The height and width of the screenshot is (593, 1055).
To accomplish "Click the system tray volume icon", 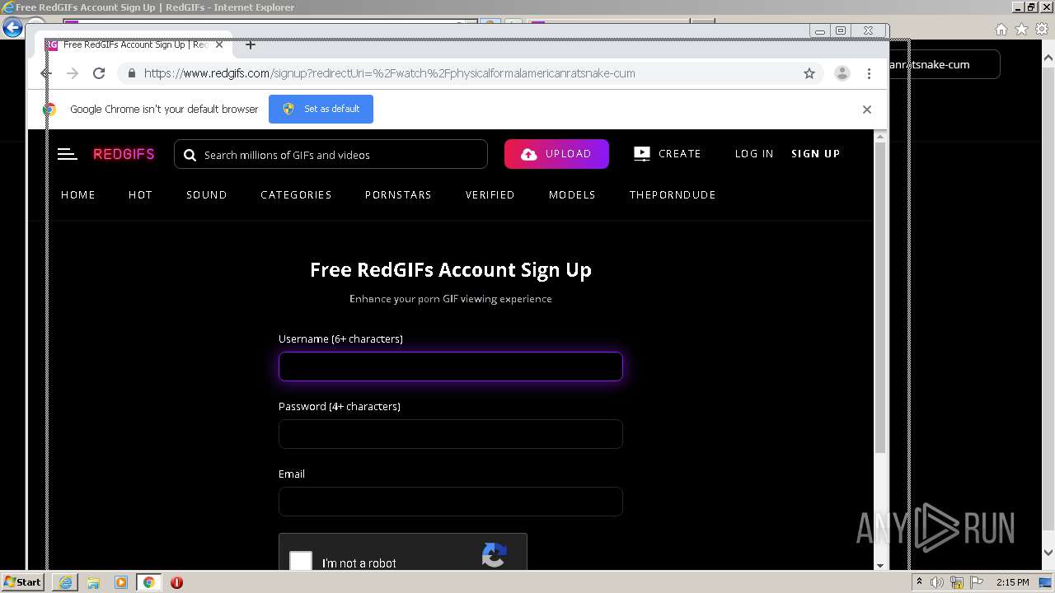I will coord(938,582).
